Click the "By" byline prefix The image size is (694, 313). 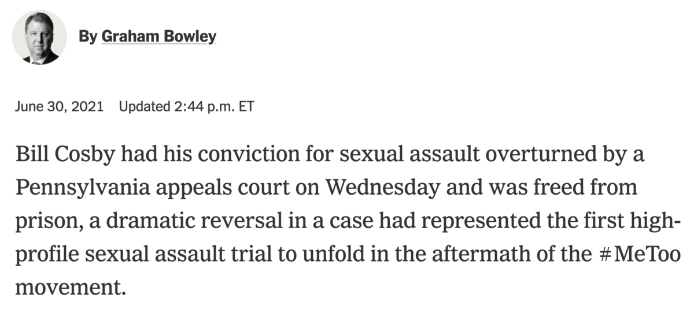[88, 37]
